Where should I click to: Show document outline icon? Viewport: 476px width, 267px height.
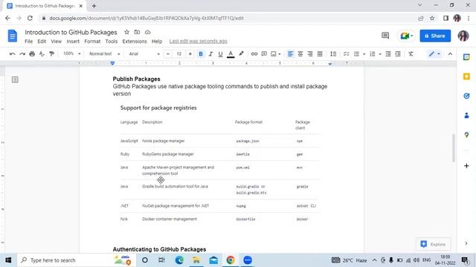point(15,79)
